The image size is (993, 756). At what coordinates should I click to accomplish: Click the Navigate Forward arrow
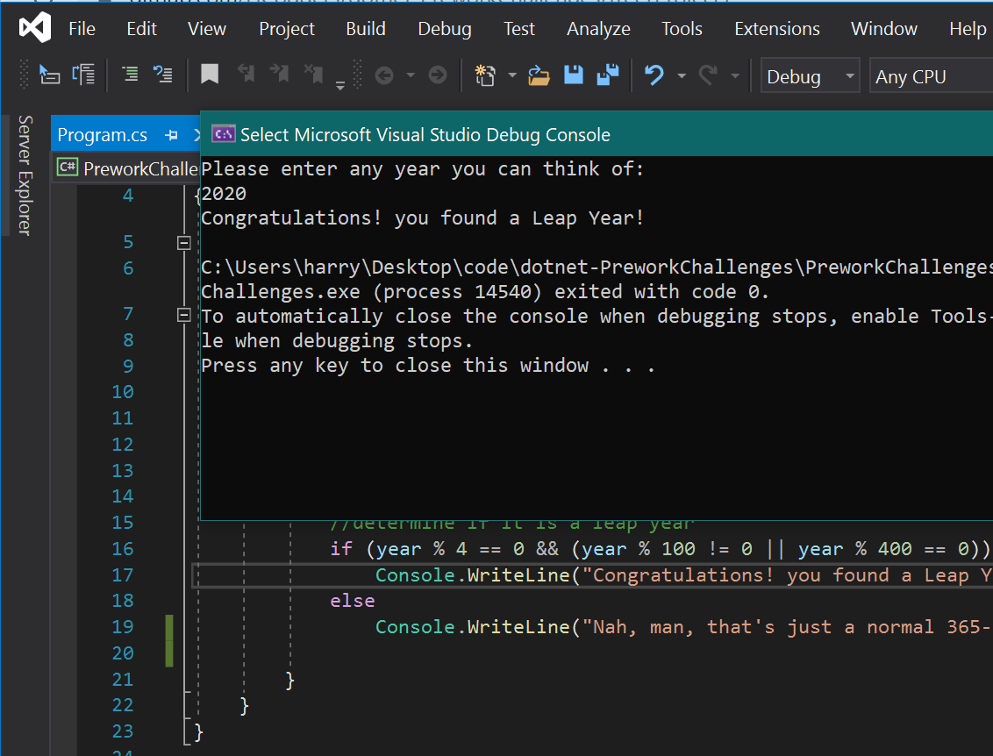click(438, 75)
